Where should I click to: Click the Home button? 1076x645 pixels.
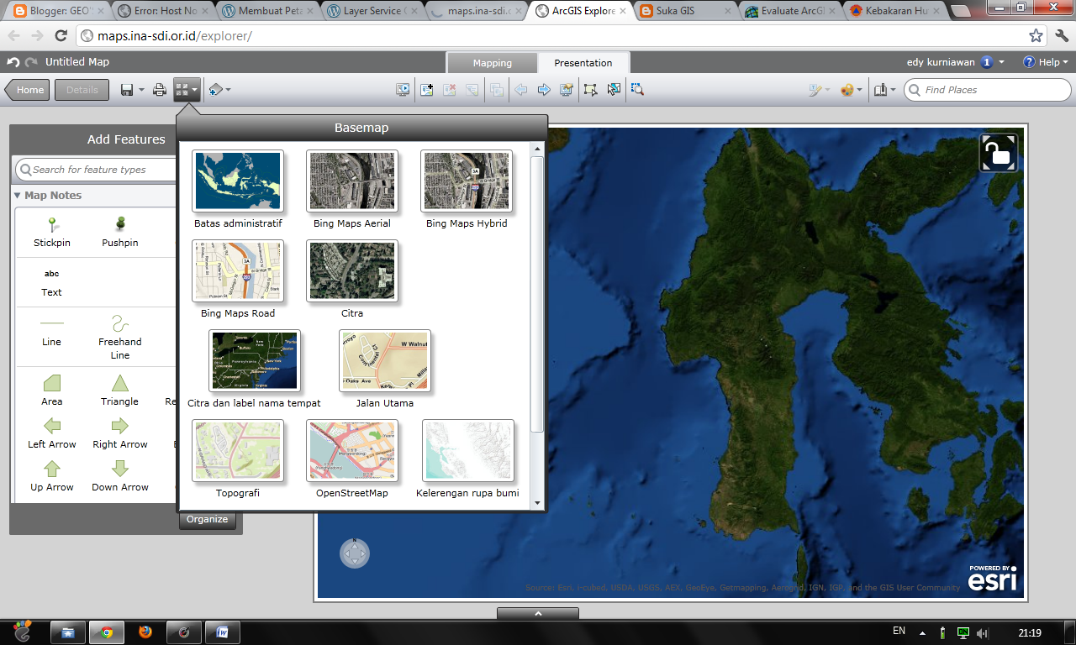click(27, 90)
